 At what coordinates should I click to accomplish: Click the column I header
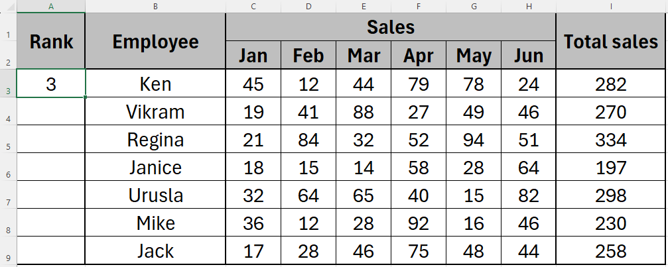click(611, 6)
